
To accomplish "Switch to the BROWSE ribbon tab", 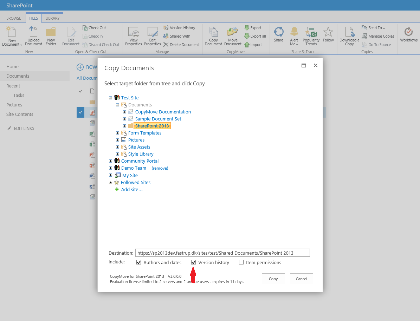I will point(14,18).
